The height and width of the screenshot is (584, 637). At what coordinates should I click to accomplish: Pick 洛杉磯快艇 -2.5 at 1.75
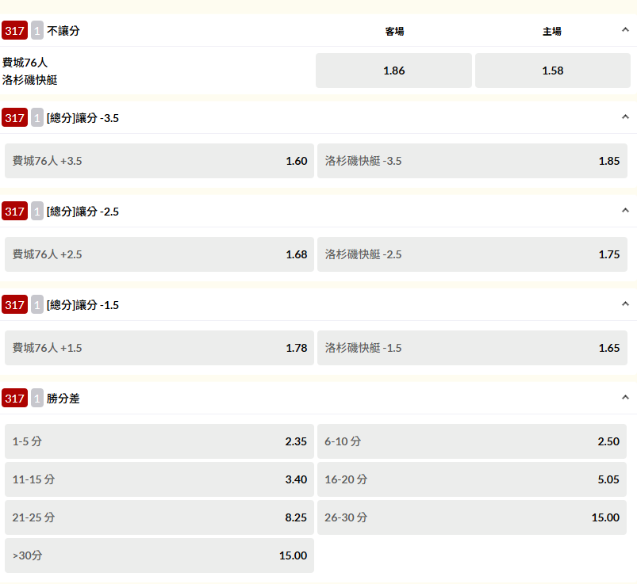[472, 254]
